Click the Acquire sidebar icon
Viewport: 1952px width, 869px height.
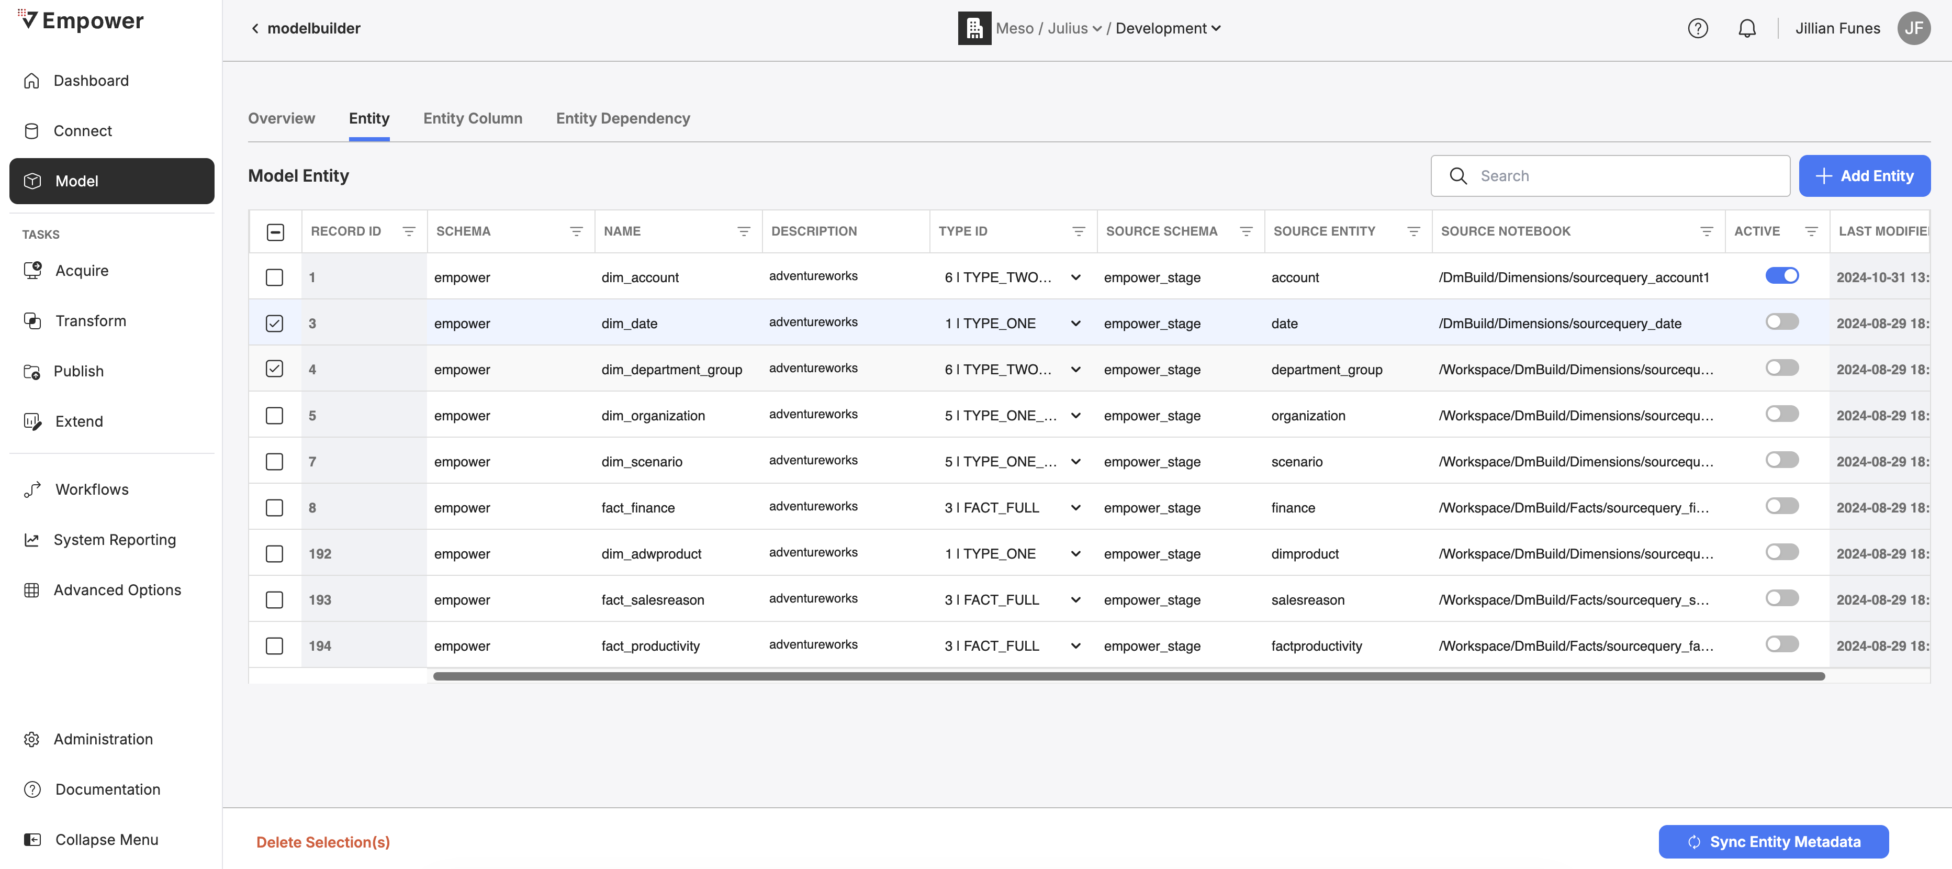(x=32, y=271)
